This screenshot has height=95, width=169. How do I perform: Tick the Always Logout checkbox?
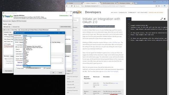point(16,68)
